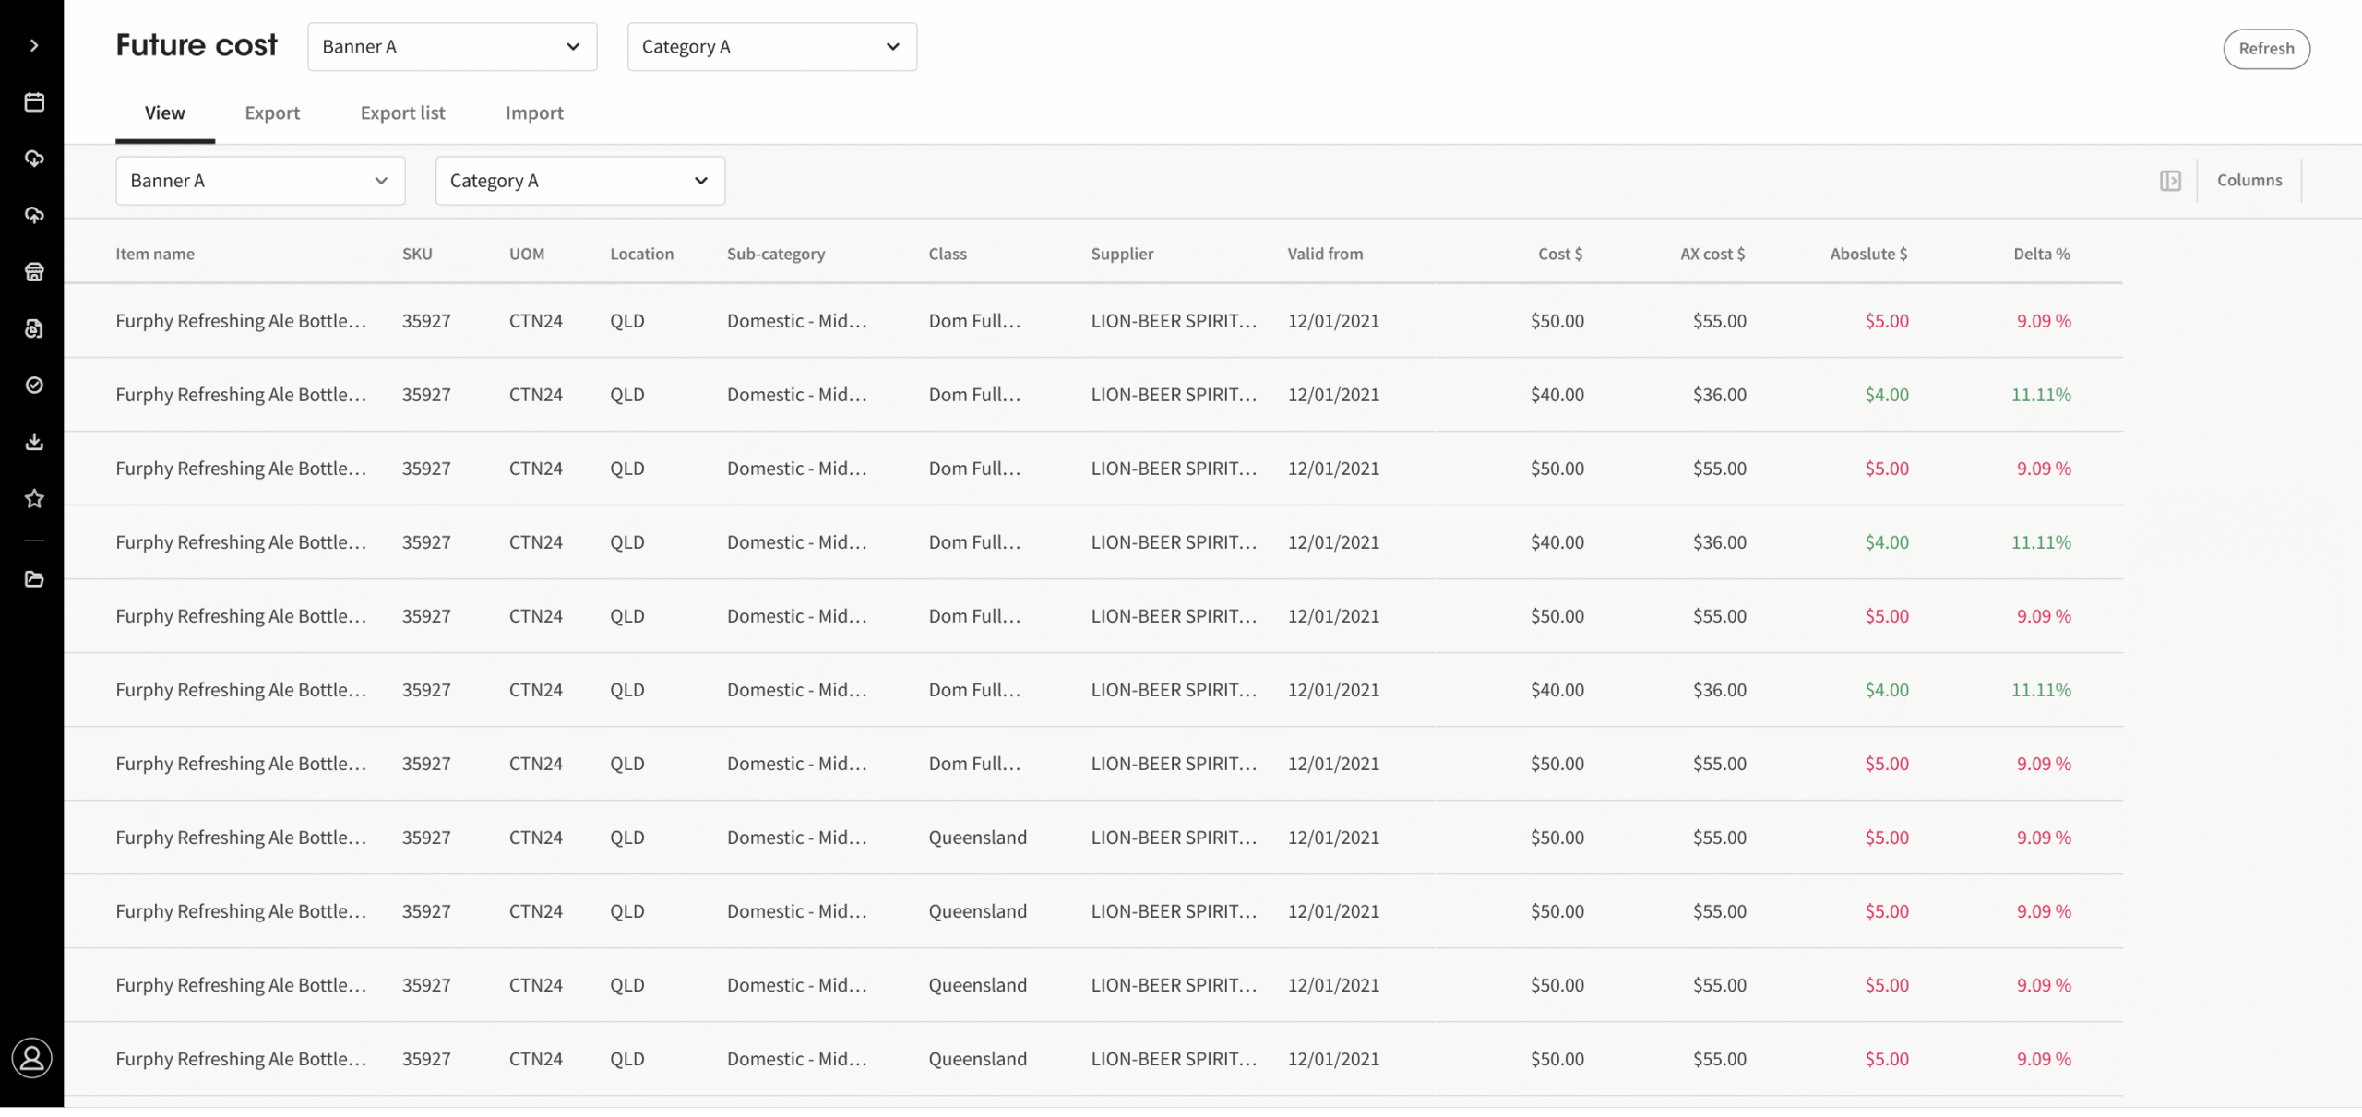Open the store icon in the sidebar

coord(34,272)
